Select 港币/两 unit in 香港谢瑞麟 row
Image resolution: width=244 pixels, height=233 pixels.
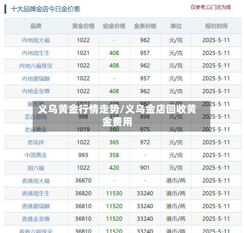(x=176, y=206)
